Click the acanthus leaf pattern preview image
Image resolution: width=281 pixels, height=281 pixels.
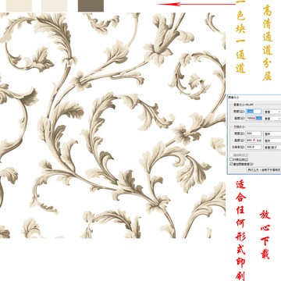pyautogui.click(x=112, y=126)
